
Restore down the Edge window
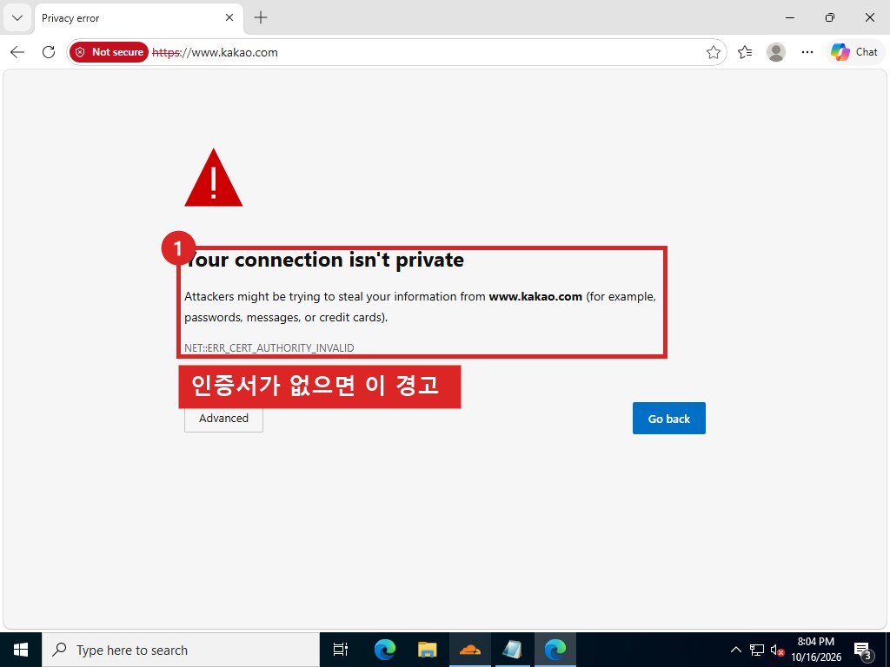830,17
